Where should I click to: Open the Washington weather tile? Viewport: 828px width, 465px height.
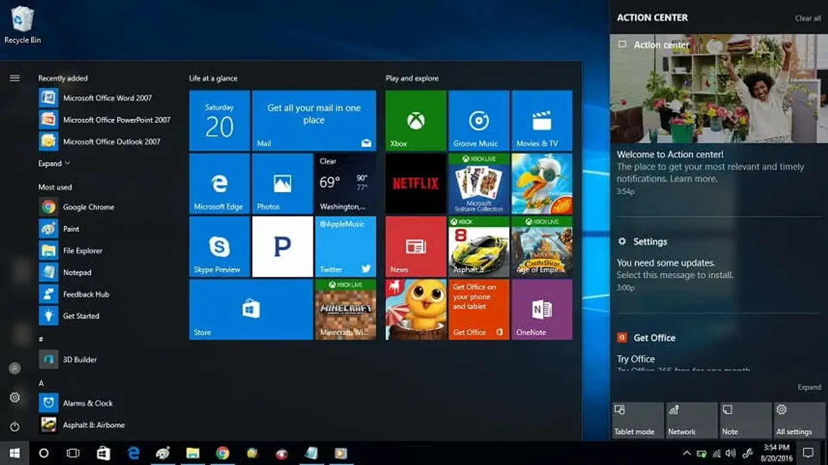coord(345,183)
